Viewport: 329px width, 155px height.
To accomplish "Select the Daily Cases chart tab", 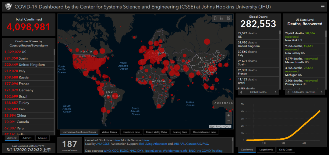I will [x=285, y=150].
